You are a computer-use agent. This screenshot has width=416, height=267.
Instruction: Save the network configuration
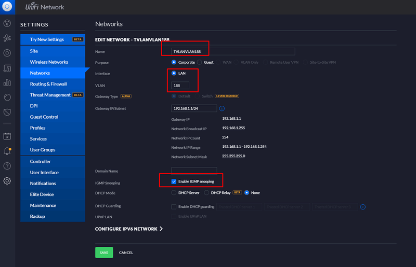(x=104, y=252)
